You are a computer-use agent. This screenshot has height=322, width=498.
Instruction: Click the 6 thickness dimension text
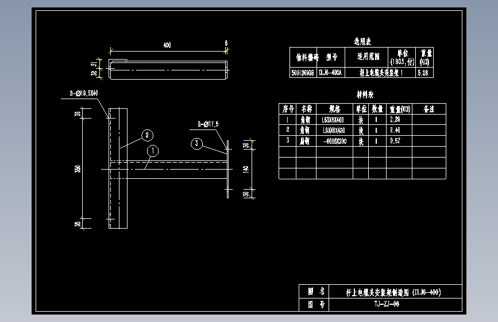[x=226, y=43]
